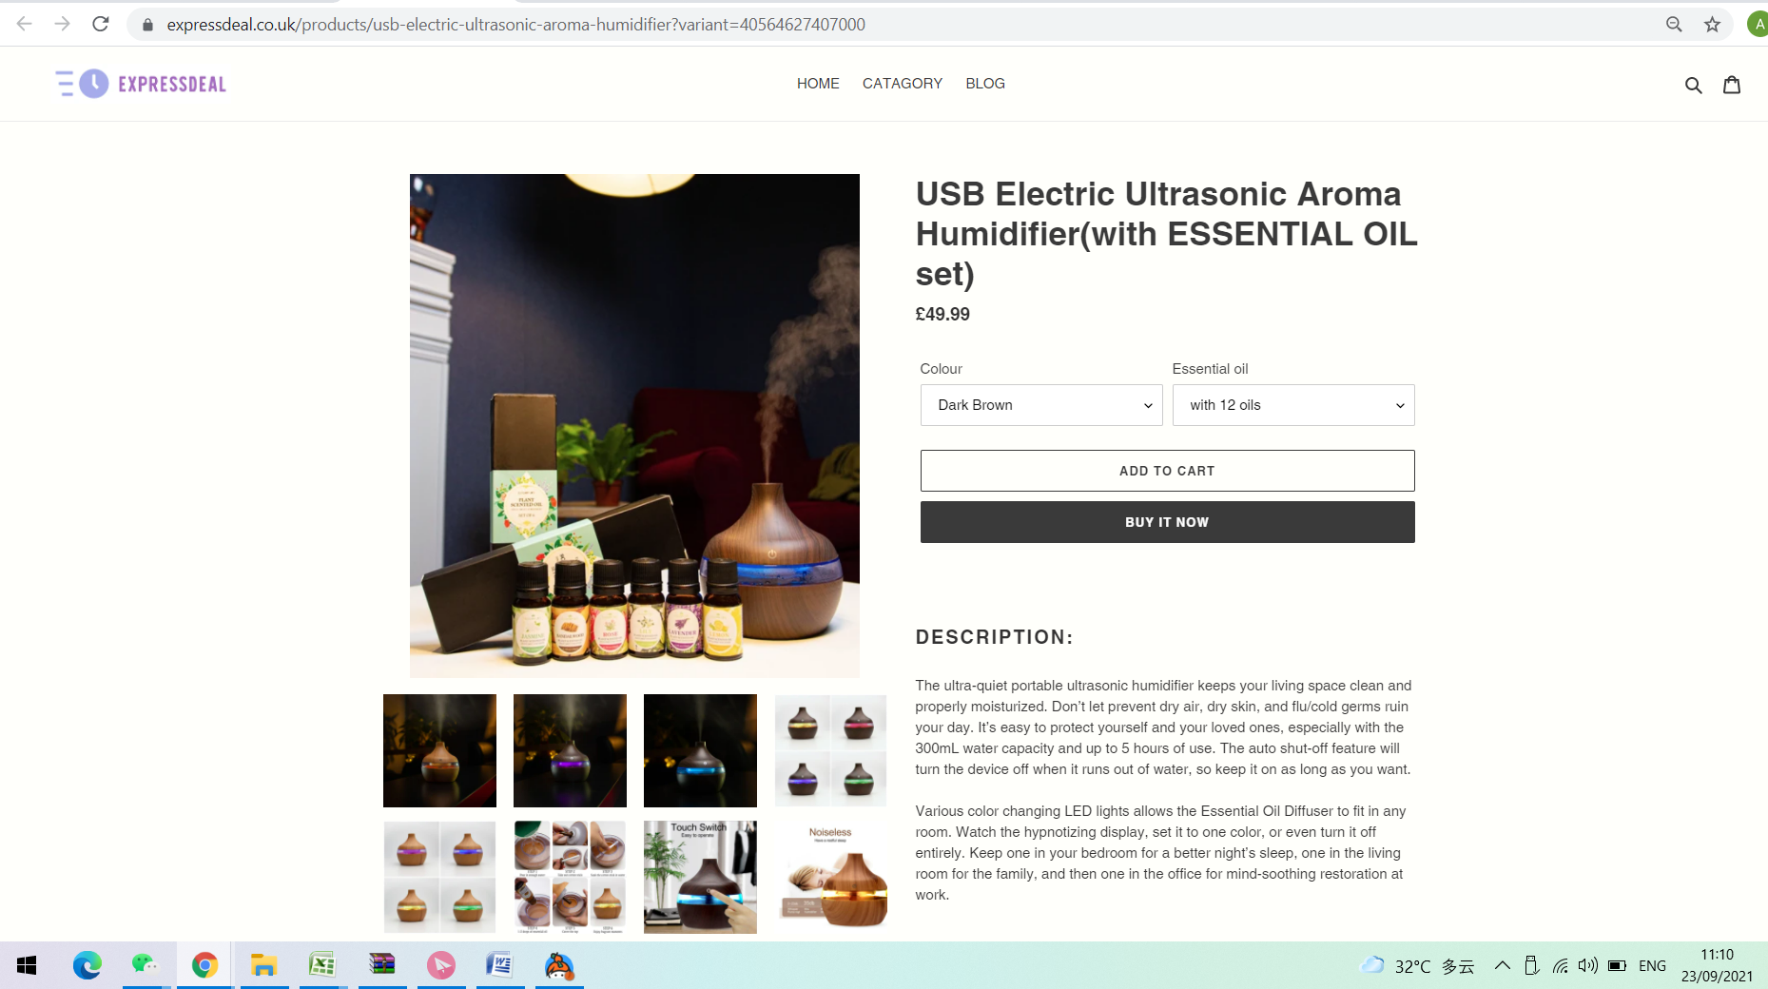Expand the Essential oil dropdown
The image size is (1768, 989).
pyautogui.click(x=1293, y=405)
